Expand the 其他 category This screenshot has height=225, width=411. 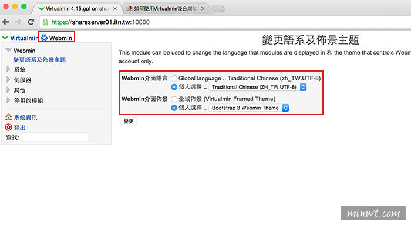(x=8, y=90)
